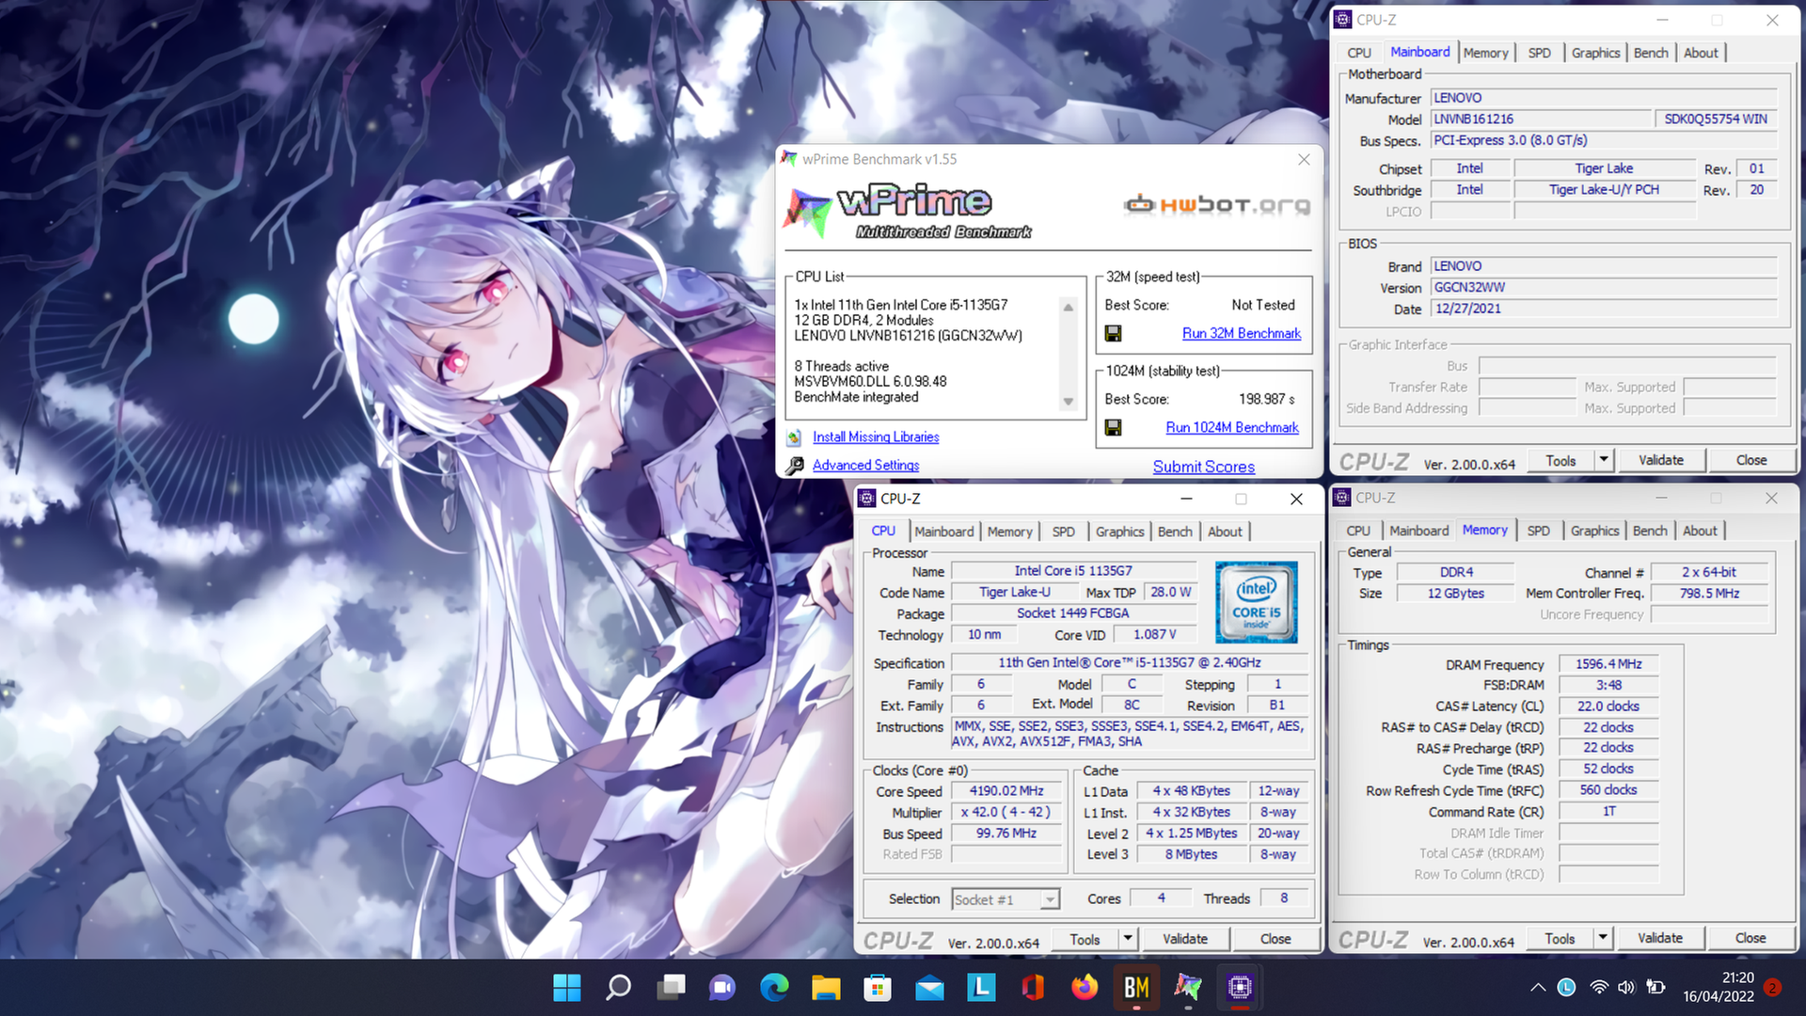Open the clock and date flyout

click(1719, 987)
